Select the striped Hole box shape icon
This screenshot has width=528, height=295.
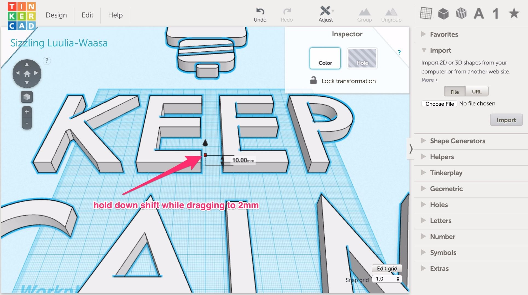coord(461,13)
